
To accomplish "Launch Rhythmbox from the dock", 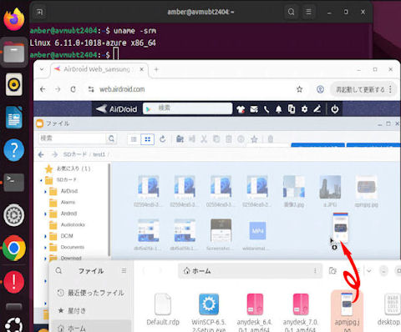I will pyautogui.click(x=13, y=84).
